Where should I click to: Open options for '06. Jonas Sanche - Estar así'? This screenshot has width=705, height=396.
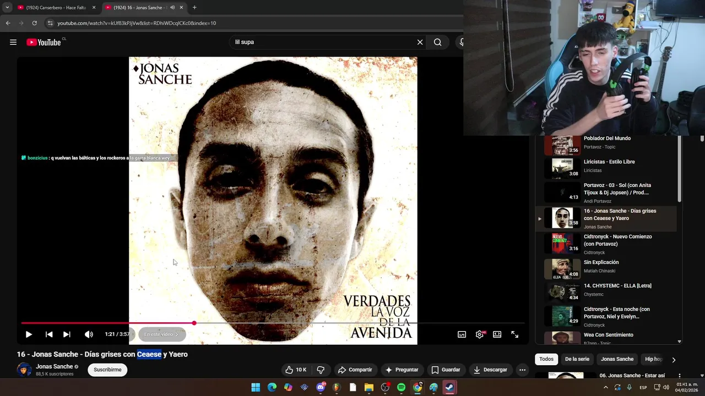(x=679, y=376)
